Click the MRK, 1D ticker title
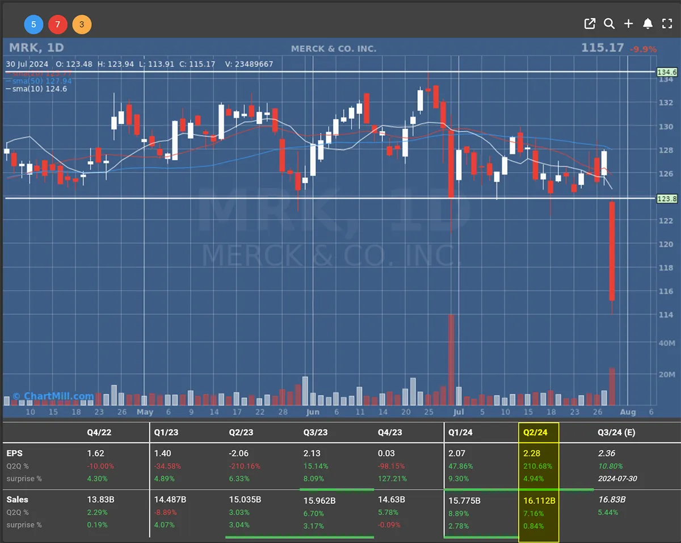Image resolution: width=681 pixels, height=543 pixels. pos(35,48)
